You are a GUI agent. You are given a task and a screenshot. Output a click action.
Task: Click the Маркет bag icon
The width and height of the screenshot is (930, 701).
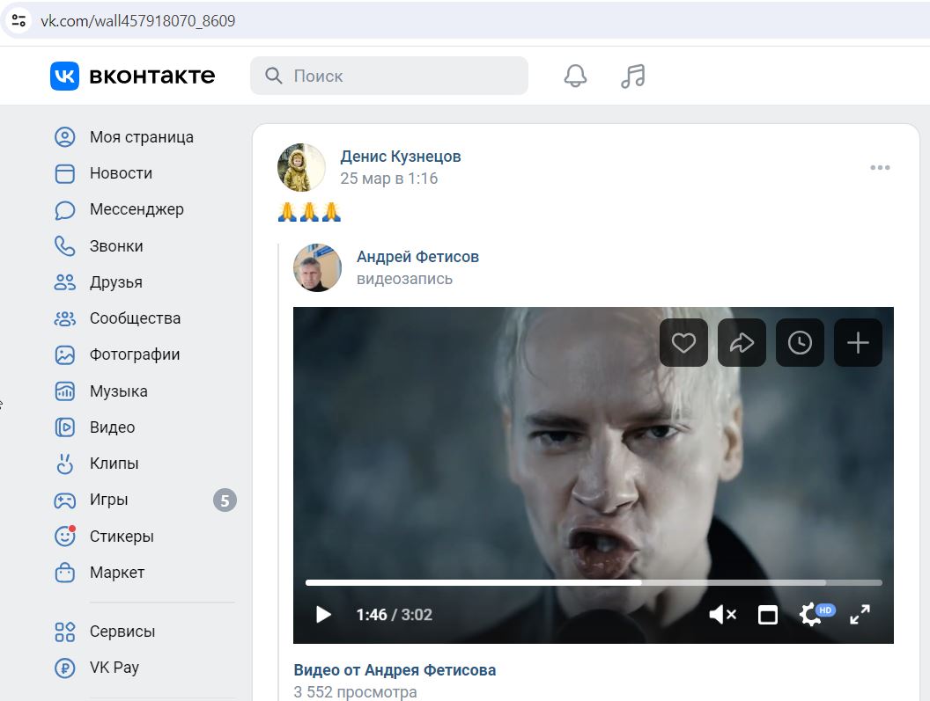64,573
